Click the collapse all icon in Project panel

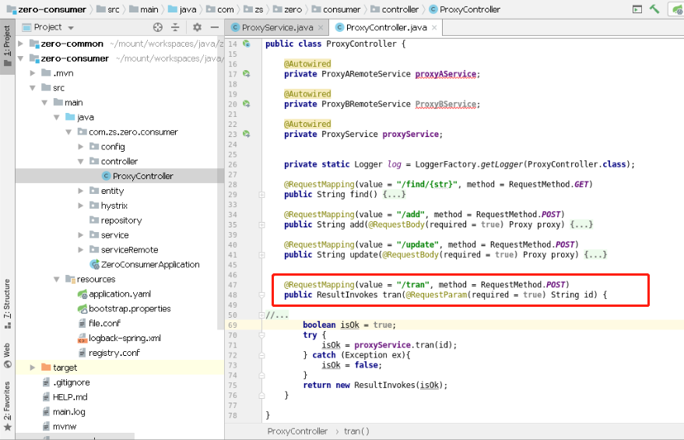(x=175, y=27)
